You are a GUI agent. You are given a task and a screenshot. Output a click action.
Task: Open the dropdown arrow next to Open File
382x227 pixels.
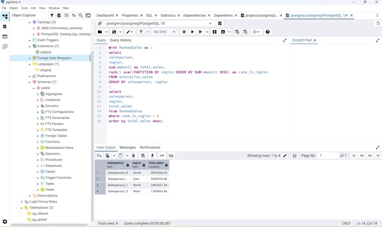point(106,32)
